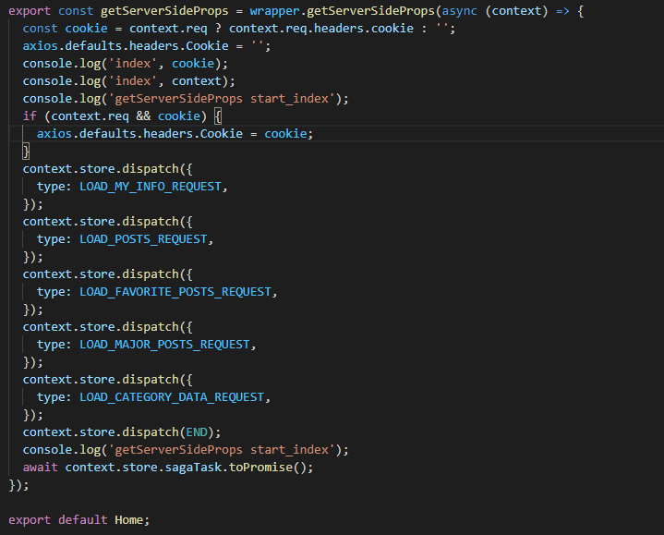
Task: Select the LOAD_MY_INFO_REQUEST constant
Action: coord(151,187)
